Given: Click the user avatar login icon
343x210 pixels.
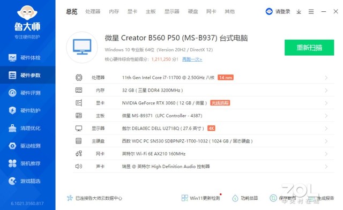Looking at the screenshot, I should (269, 11).
